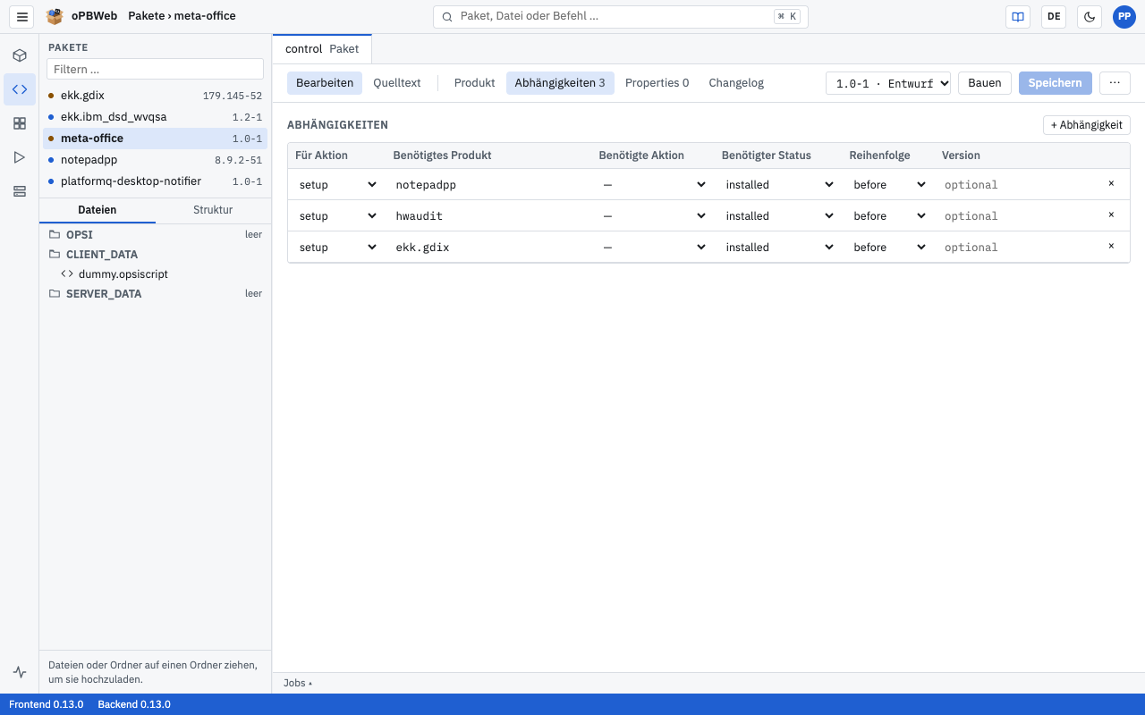Open the grid dashboard sidebar icon

(20, 123)
